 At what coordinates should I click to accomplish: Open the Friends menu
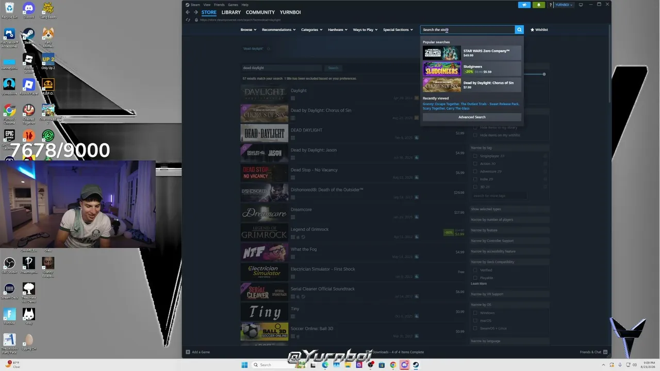219,5
